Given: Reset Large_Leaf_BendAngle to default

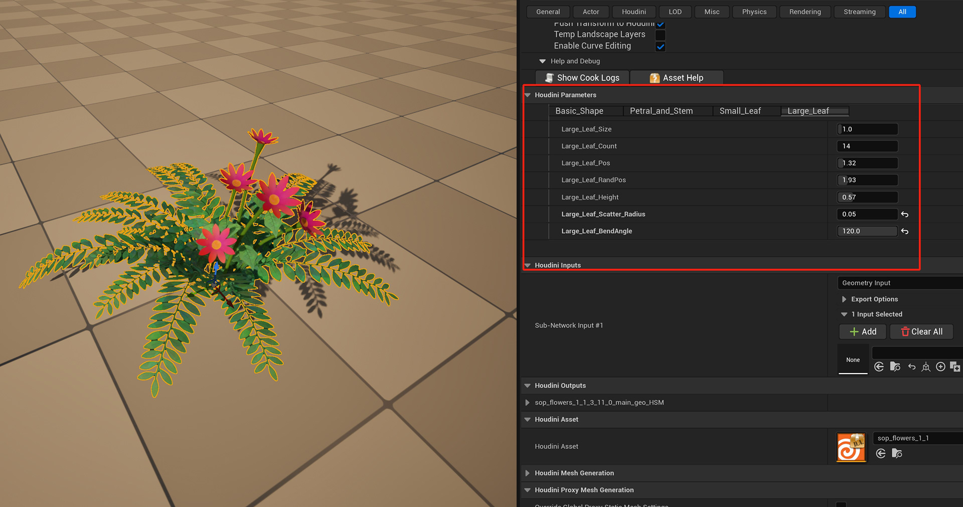Looking at the screenshot, I should tap(905, 231).
